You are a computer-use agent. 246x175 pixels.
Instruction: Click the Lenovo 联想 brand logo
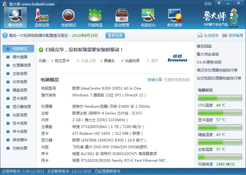pyautogui.click(x=177, y=58)
